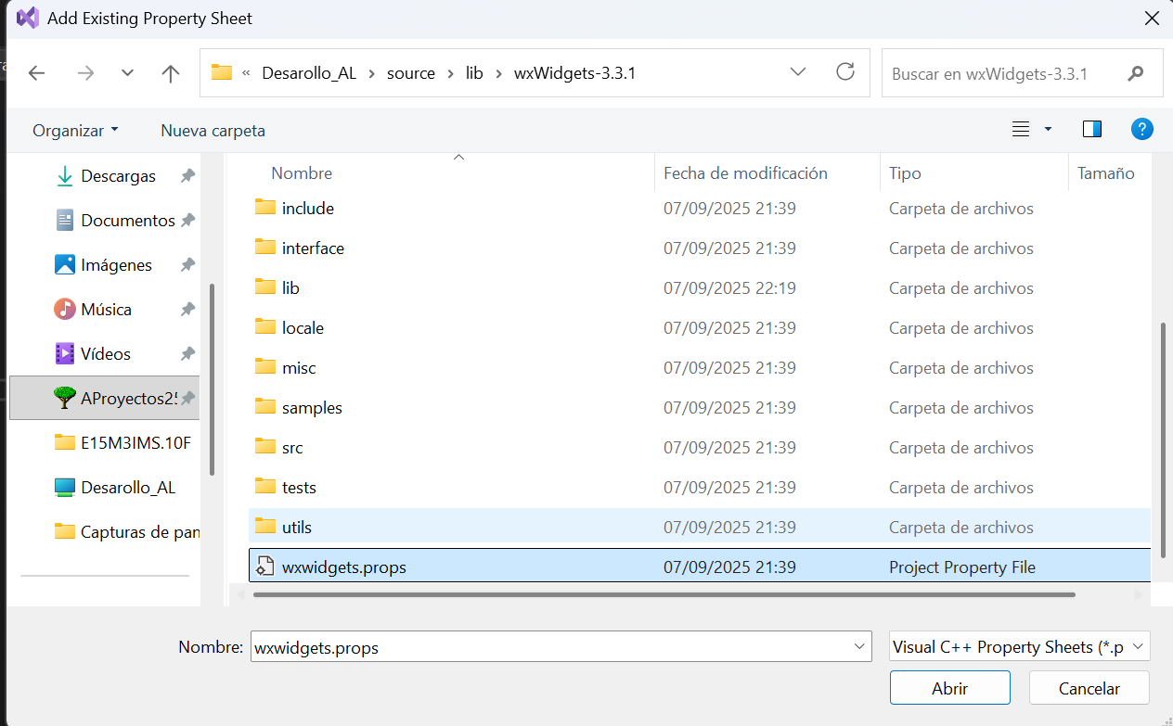Unpin Vídeos using its pin icon

(187, 353)
